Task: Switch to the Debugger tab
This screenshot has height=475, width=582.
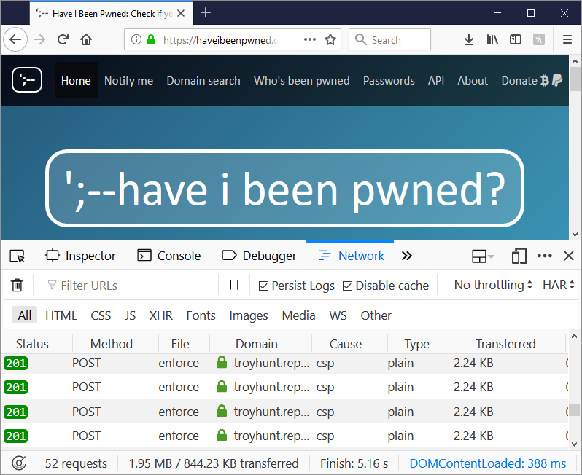Action: [x=259, y=256]
